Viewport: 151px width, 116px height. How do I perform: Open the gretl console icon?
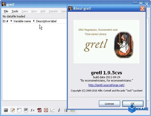pyautogui.click(x=19, y=110)
